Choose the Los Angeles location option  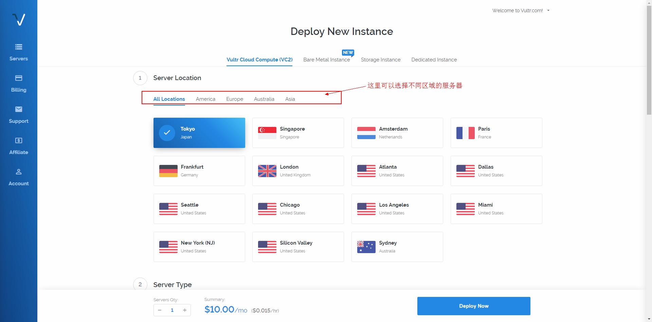pos(397,209)
